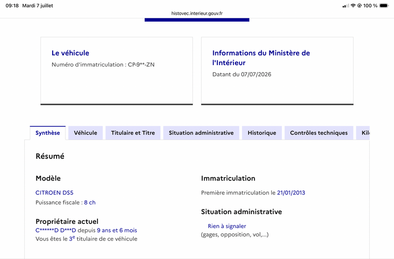The image size is (394, 259).
Task: Tap the battery icon in status bar
Action: tap(384, 5)
